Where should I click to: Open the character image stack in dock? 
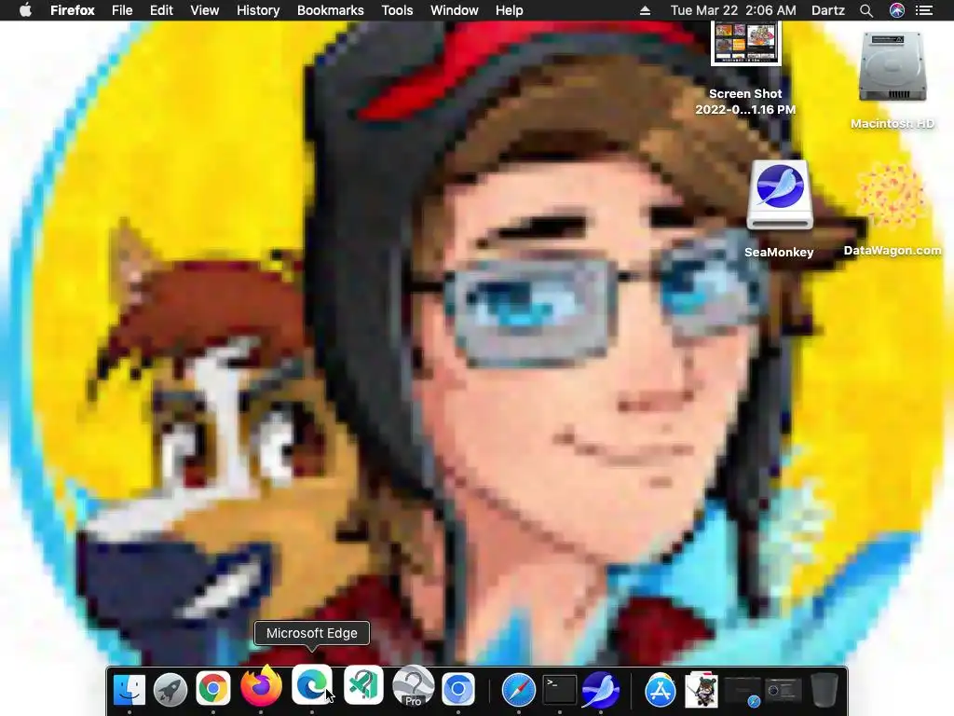701,690
